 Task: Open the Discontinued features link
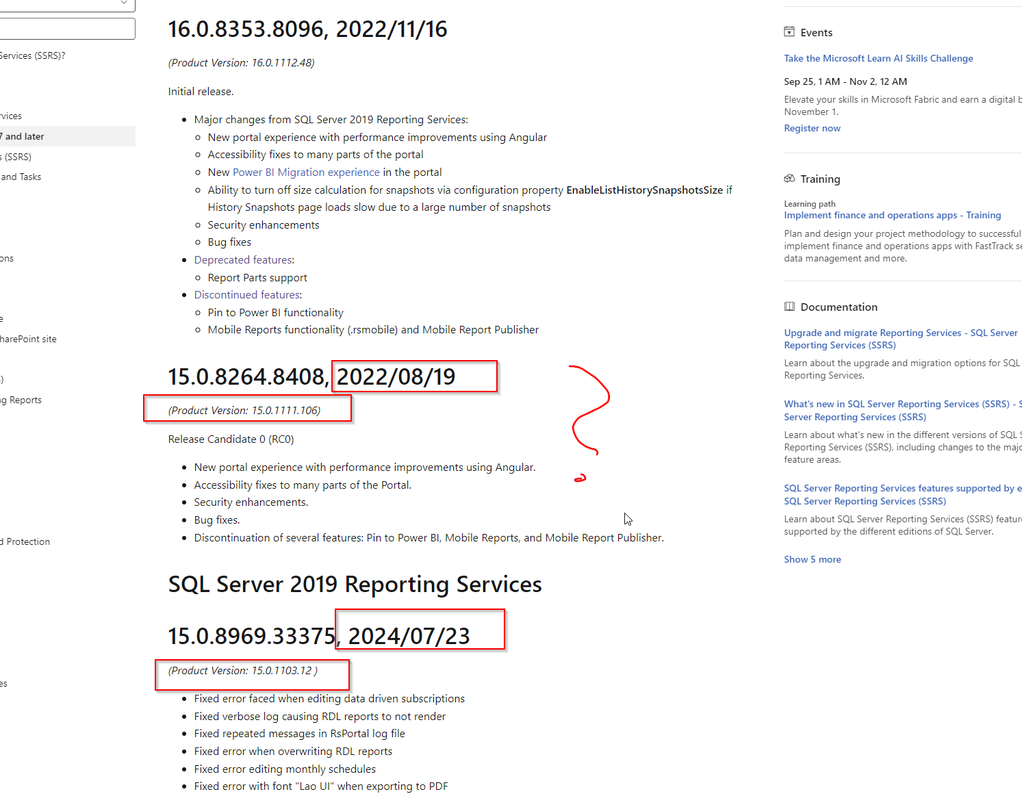(x=246, y=294)
